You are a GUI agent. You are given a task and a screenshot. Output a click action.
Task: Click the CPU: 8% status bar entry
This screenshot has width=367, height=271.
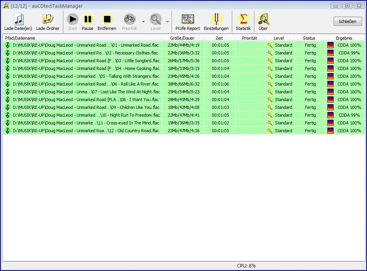pos(246,266)
